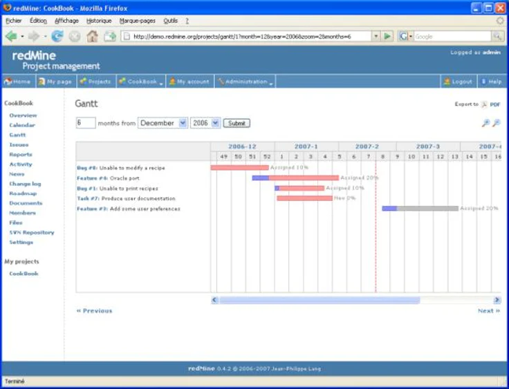Click the zoom in magnifier on Gantt

[485, 123]
